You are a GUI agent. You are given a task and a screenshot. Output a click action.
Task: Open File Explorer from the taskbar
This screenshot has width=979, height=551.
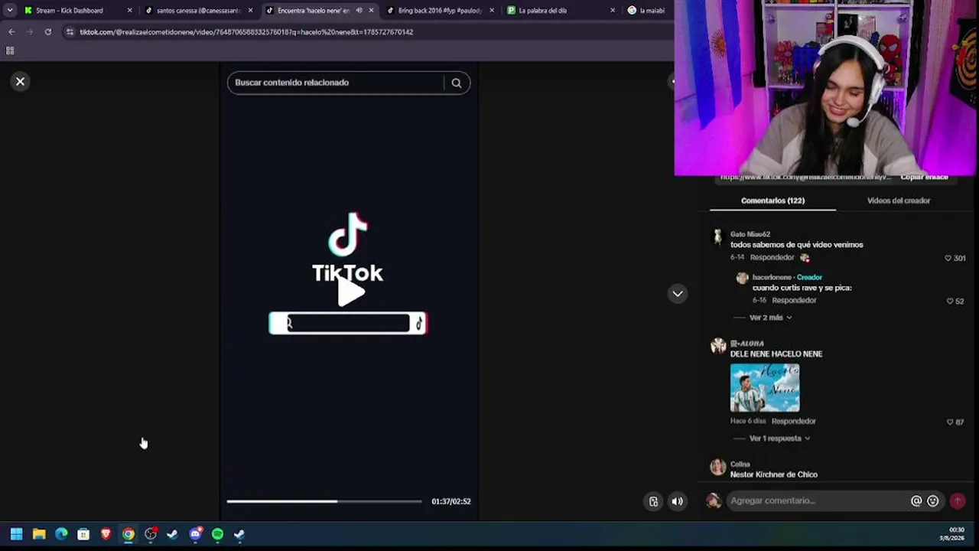(x=39, y=534)
